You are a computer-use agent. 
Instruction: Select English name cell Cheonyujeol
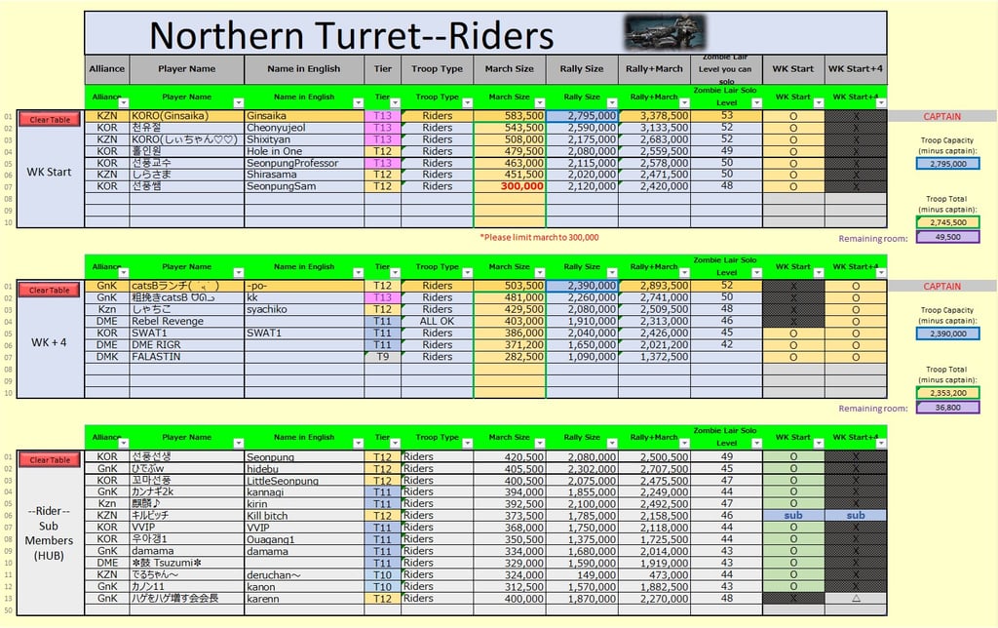tap(304, 128)
